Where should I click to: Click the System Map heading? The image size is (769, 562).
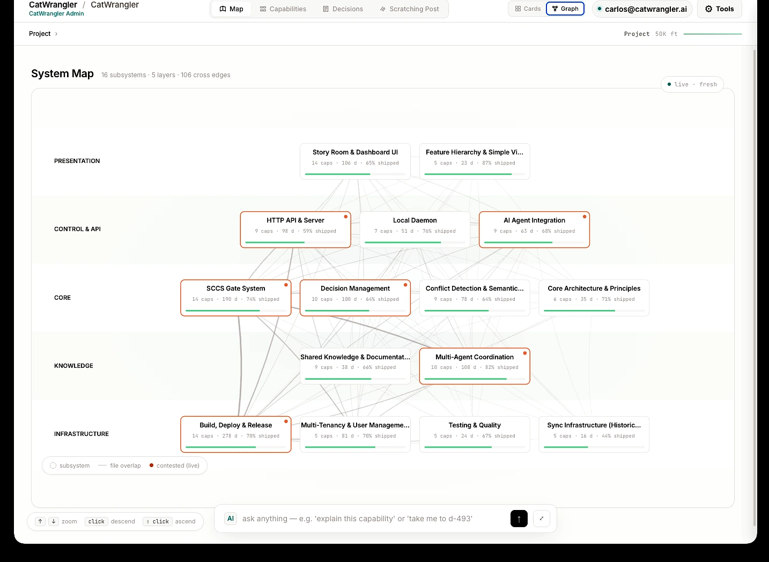(62, 73)
